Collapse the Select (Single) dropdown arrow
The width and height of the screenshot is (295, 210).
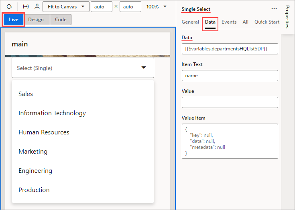point(144,68)
